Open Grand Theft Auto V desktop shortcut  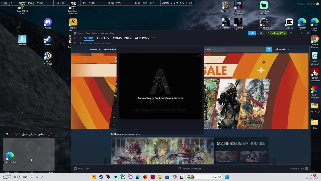coord(23,8)
